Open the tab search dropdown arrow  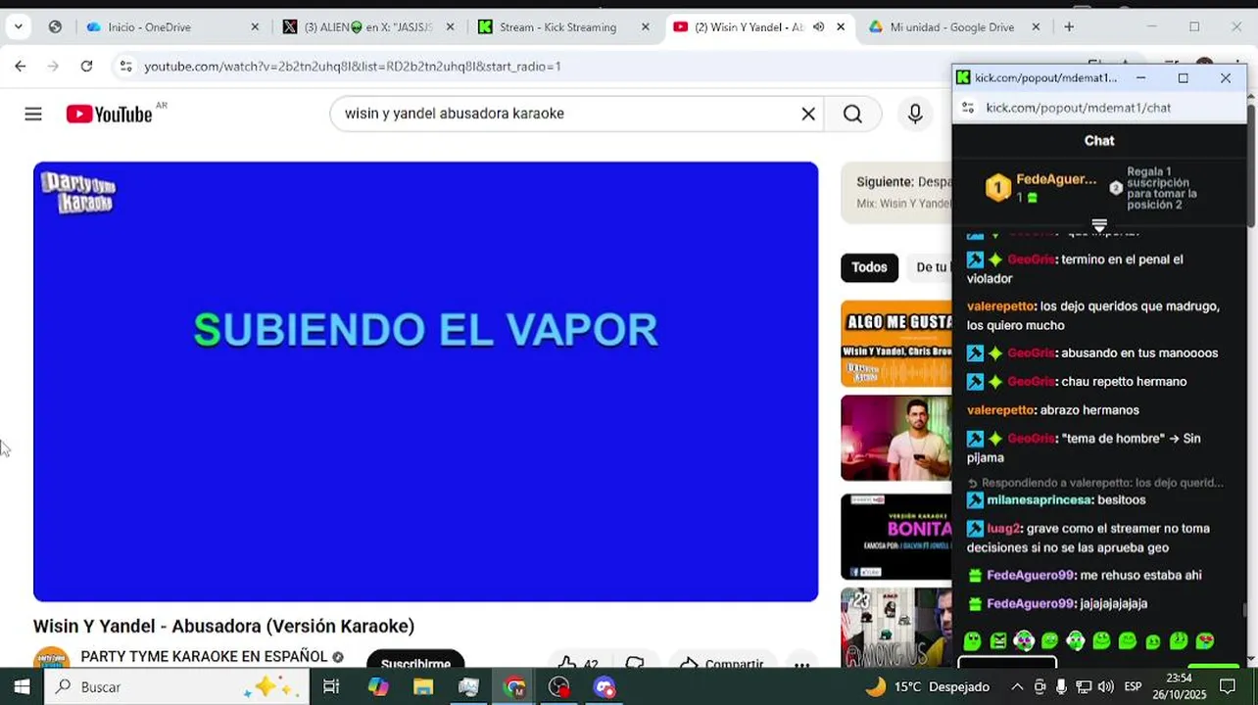[18, 27]
